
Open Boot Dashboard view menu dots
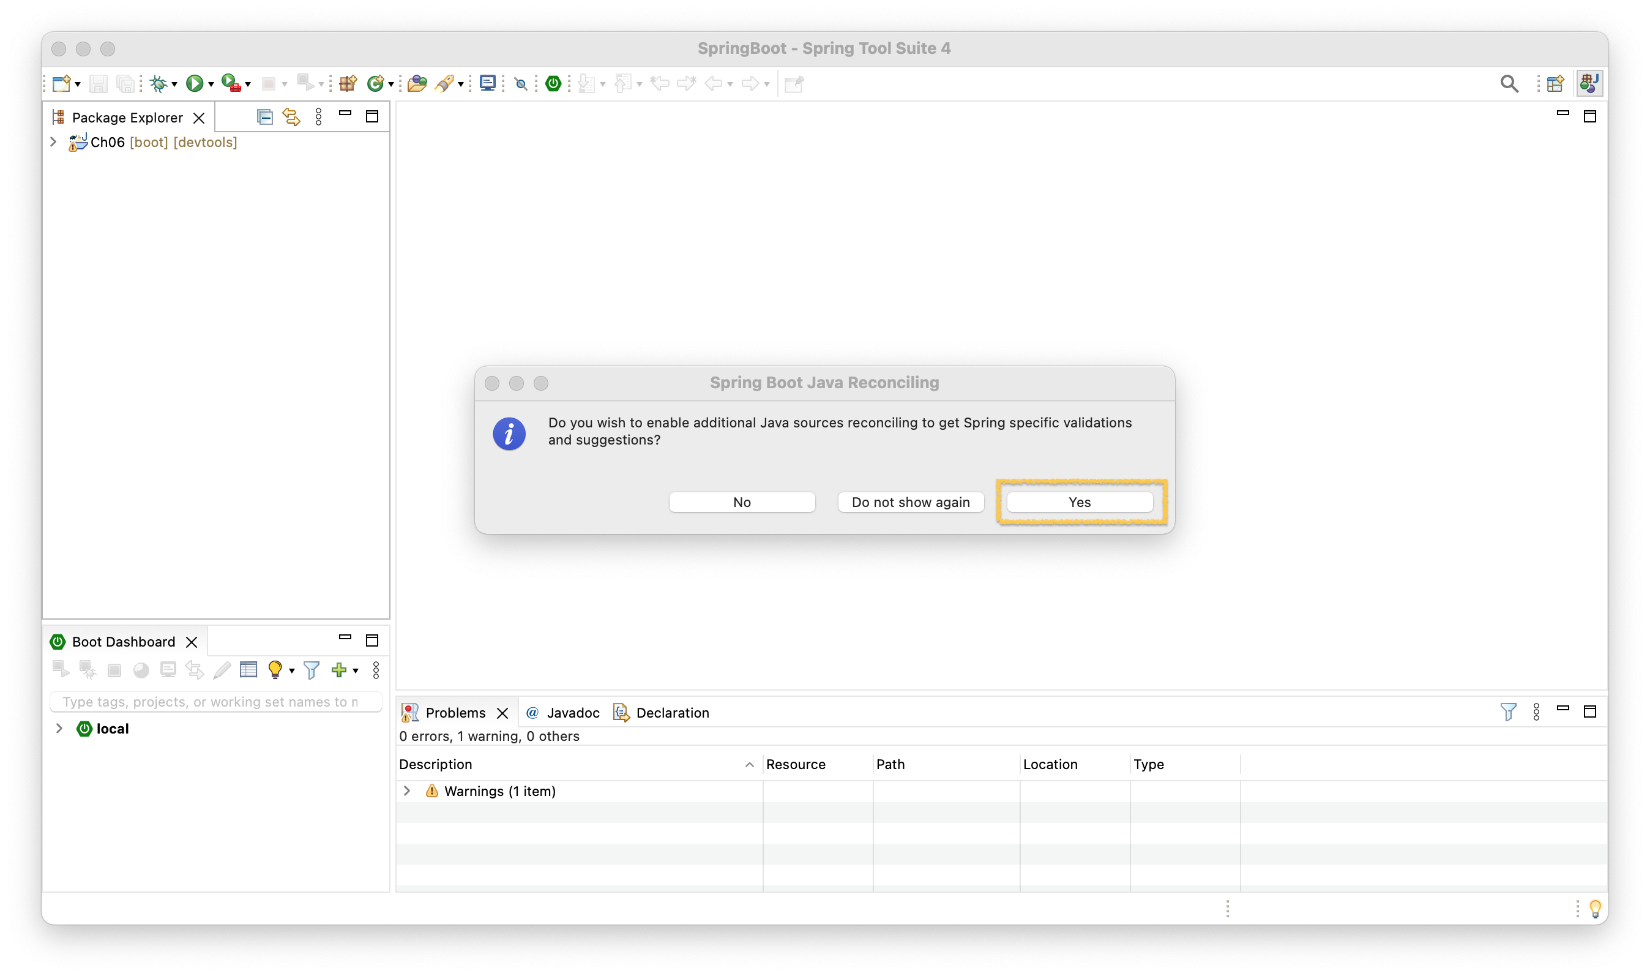(376, 669)
